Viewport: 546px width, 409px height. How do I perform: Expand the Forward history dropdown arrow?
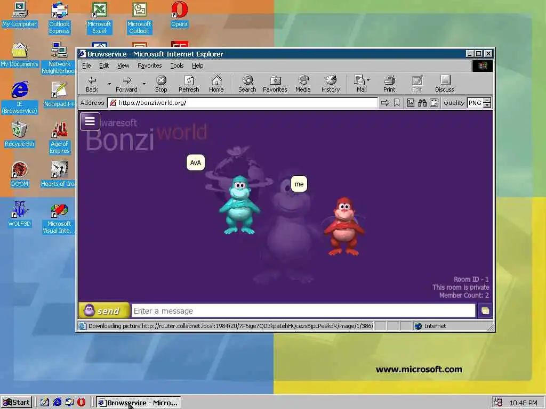tap(144, 84)
